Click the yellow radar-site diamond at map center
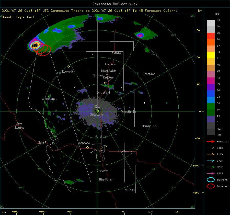Viewport: 230px width, 215px height. pos(98,111)
